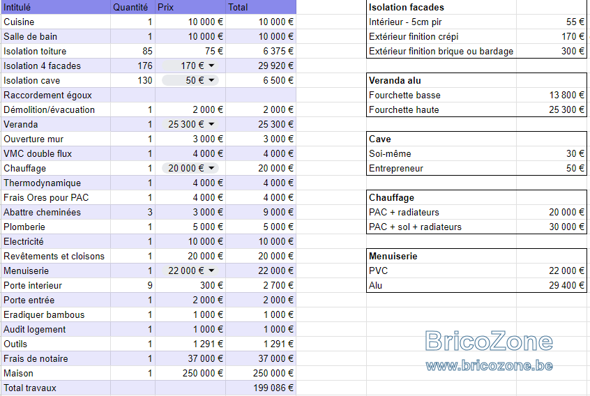590x396 pixels.
Task: Select Extérieur finition brique ou bardage cell
Action: (x=441, y=51)
